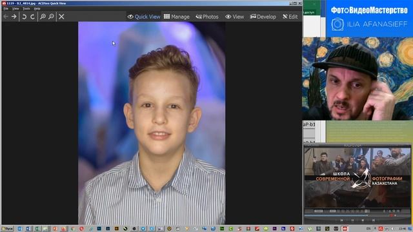Rotate the image clockwise
The width and height of the screenshot is (413, 232).
coord(32,17)
